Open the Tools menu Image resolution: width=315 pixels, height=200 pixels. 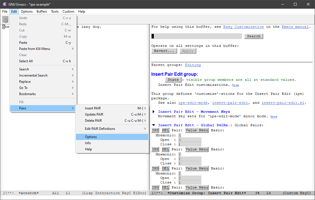[x=55, y=12]
